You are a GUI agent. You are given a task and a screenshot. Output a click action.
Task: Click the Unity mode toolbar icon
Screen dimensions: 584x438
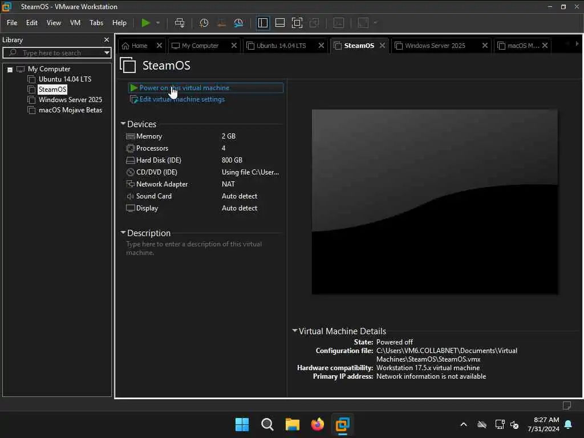tap(314, 23)
